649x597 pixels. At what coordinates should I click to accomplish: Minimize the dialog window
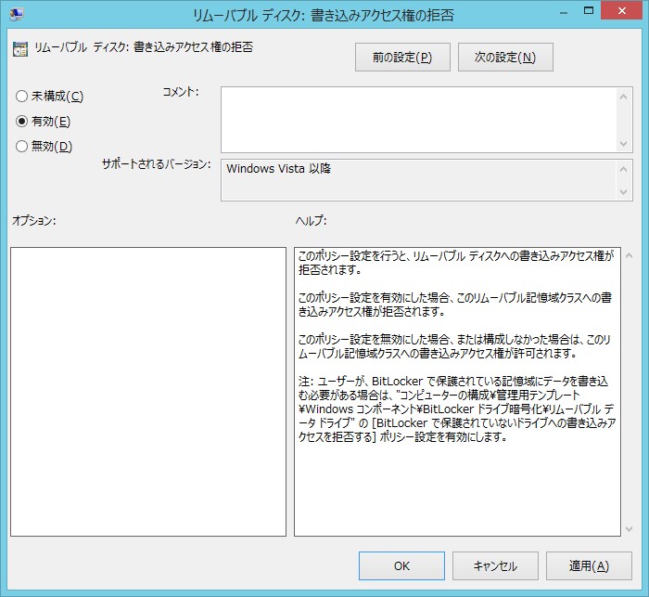(564, 11)
